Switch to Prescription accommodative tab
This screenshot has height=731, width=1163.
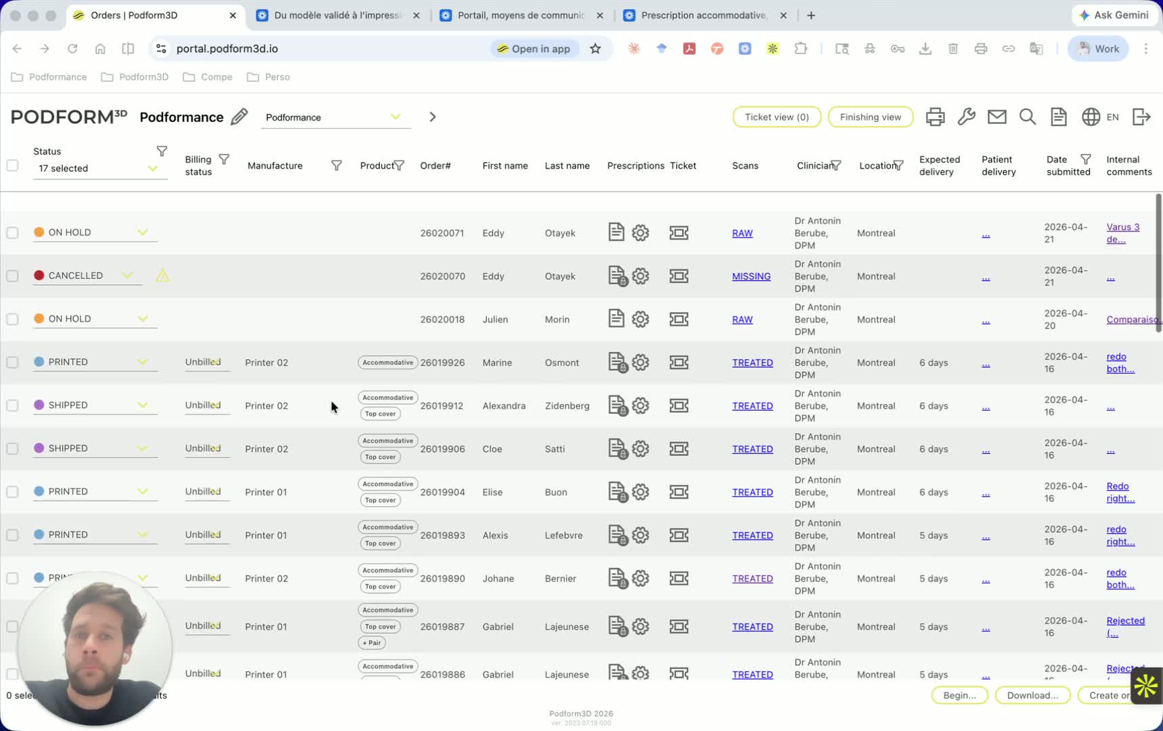pyautogui.click(x=704, y=15)
